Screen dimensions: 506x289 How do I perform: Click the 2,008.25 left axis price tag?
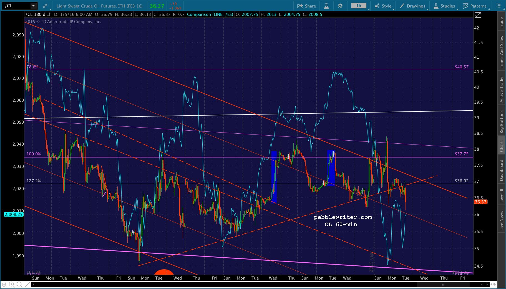(14, 215)
